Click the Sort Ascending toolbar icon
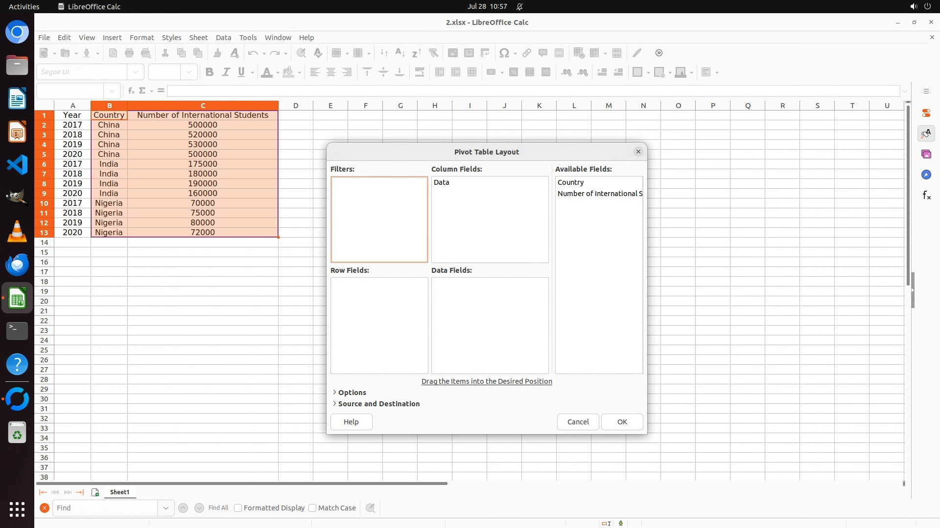This screenshot has width=940, height=528. pos(400,53)
